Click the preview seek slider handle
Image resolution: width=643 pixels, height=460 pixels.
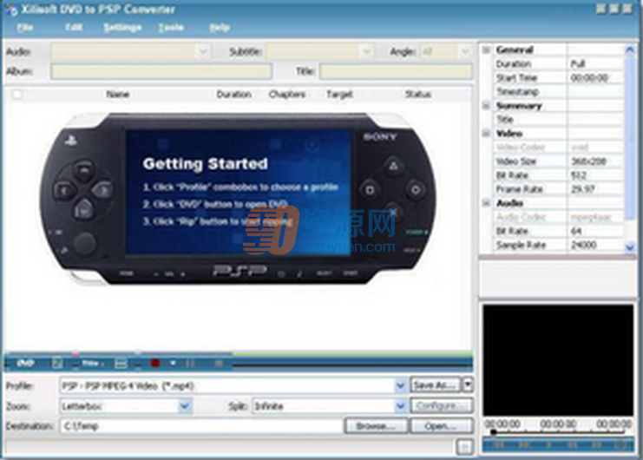pyautogui.click(x=494, y=432)
